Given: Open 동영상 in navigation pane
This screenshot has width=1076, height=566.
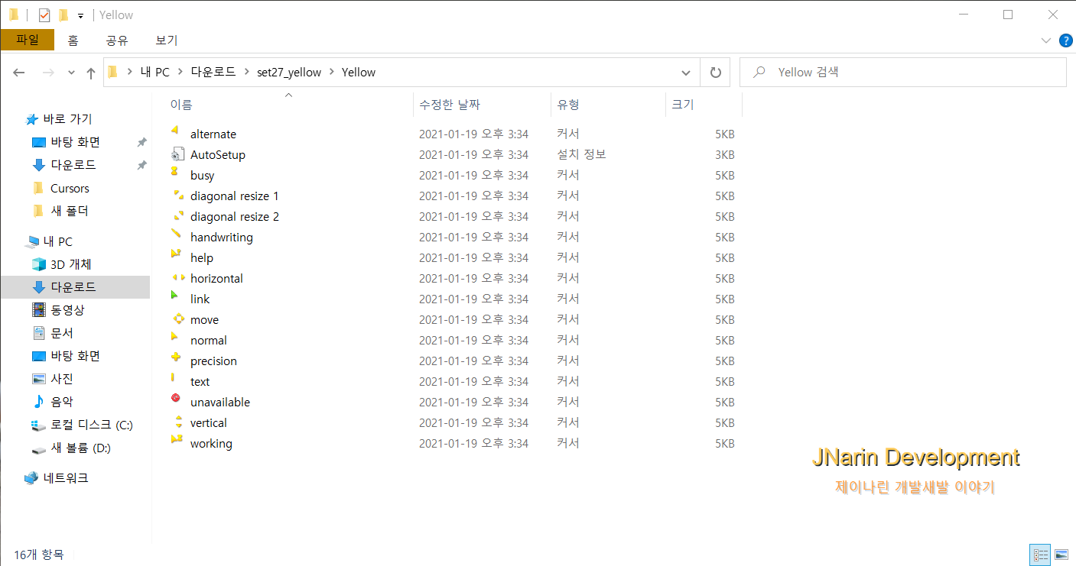Looking at the screenshot, I should point(67,310).
